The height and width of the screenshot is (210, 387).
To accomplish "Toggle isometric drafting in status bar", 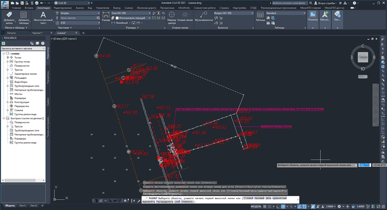I will tap(291, 206).
